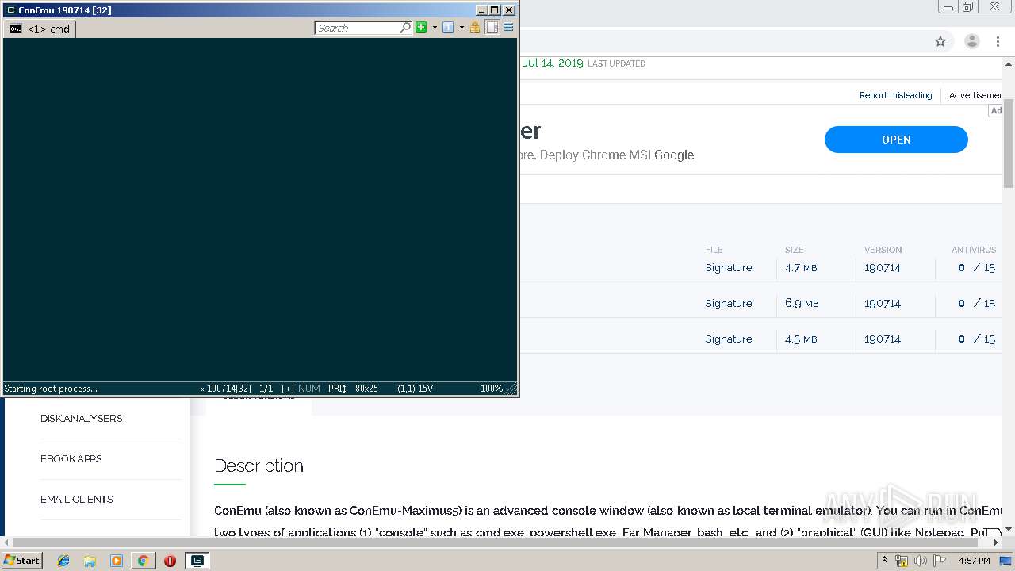The image size is (1015, 571).
Task: Click version 190714 in the 4.5 MB row
Action: point(883,339)
